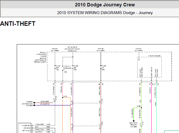Click the "AJAR SW SIG" vertical label
Viewport: 179px width, 133px height.
tap(152, 72)
